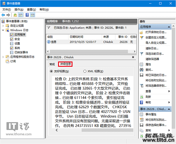The image size is (176, 144).
Task: Click the Up one level folder icon
Action: [x=15, y=15]
